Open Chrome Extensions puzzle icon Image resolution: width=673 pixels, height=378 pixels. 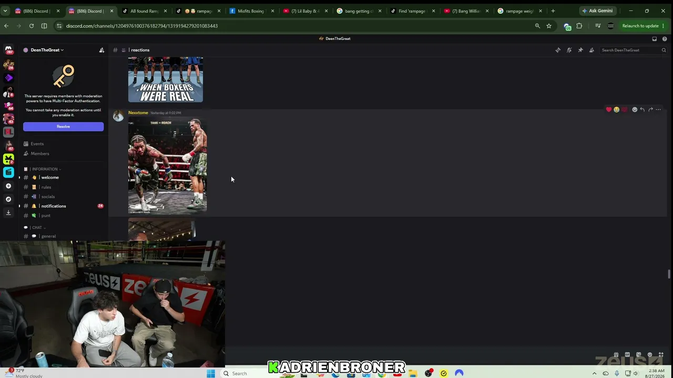[x=579, y=26]
